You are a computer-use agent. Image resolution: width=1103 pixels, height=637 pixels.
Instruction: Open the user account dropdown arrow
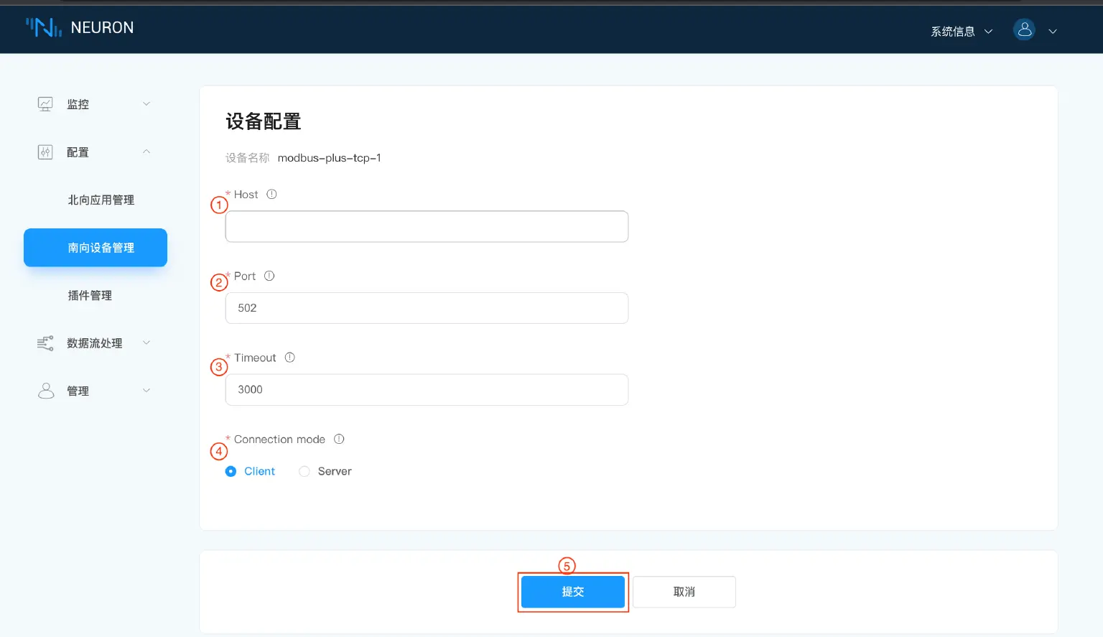(x=1053, y=32)
